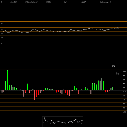Click the 50 level label on RSI chart
The width and height of the screenshot is (127, 127).
tap(2, 33)
